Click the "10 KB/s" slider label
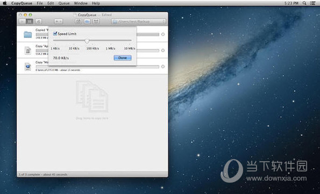Viewport: 320px width, 194px height. pyautogui.click(x=74, y=48)
